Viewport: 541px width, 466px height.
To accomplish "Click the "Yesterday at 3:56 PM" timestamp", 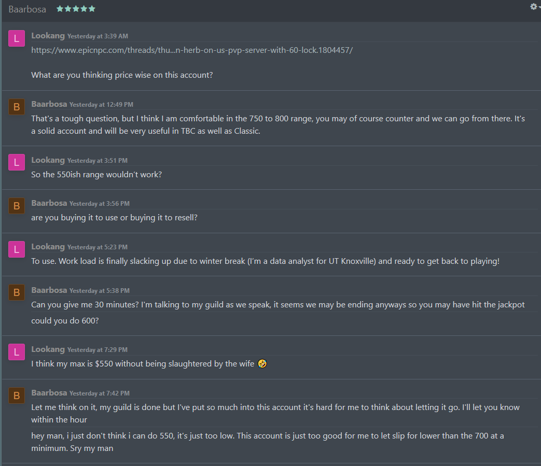I will 100,204.
